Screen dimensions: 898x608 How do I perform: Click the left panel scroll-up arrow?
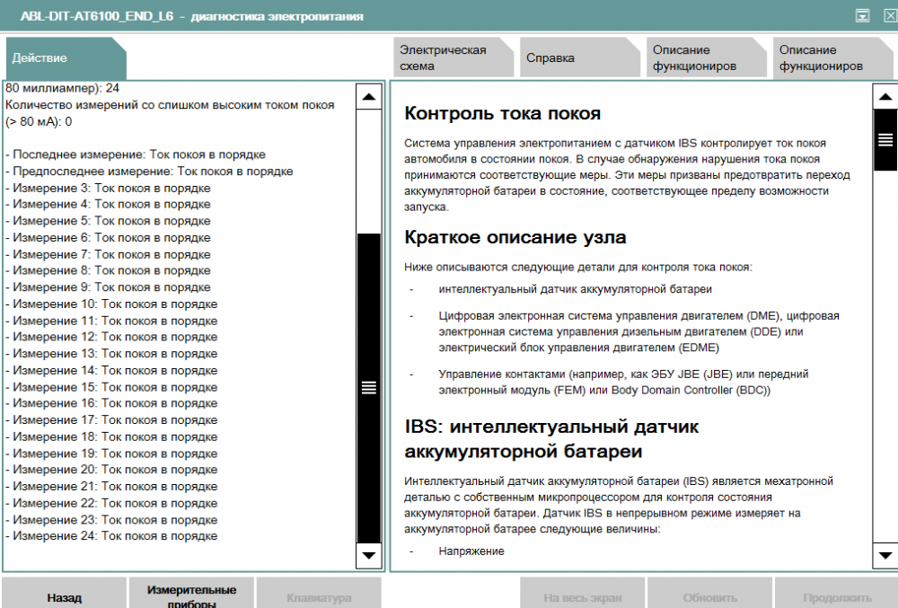[368, 97]
